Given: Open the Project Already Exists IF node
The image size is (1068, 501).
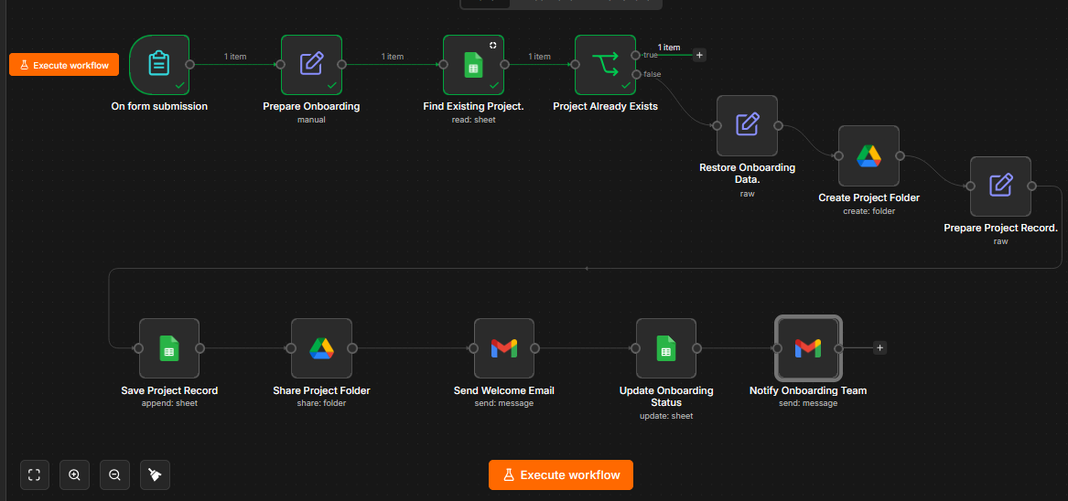Looking at the screenshot, I should (606, 65).
